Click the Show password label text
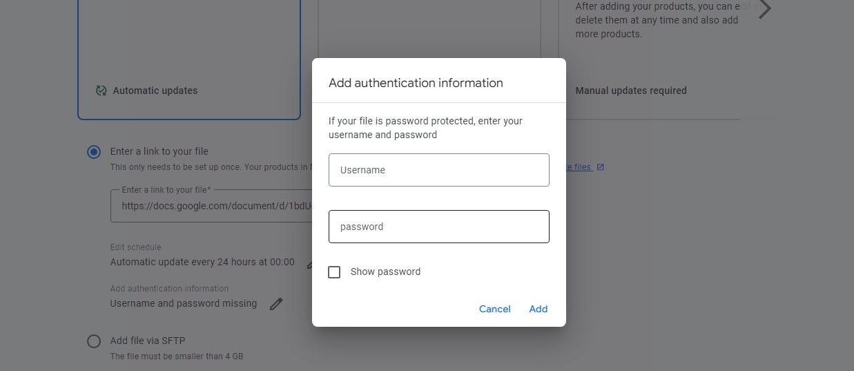The image size is (854, 371). click(x=385, y=272)
